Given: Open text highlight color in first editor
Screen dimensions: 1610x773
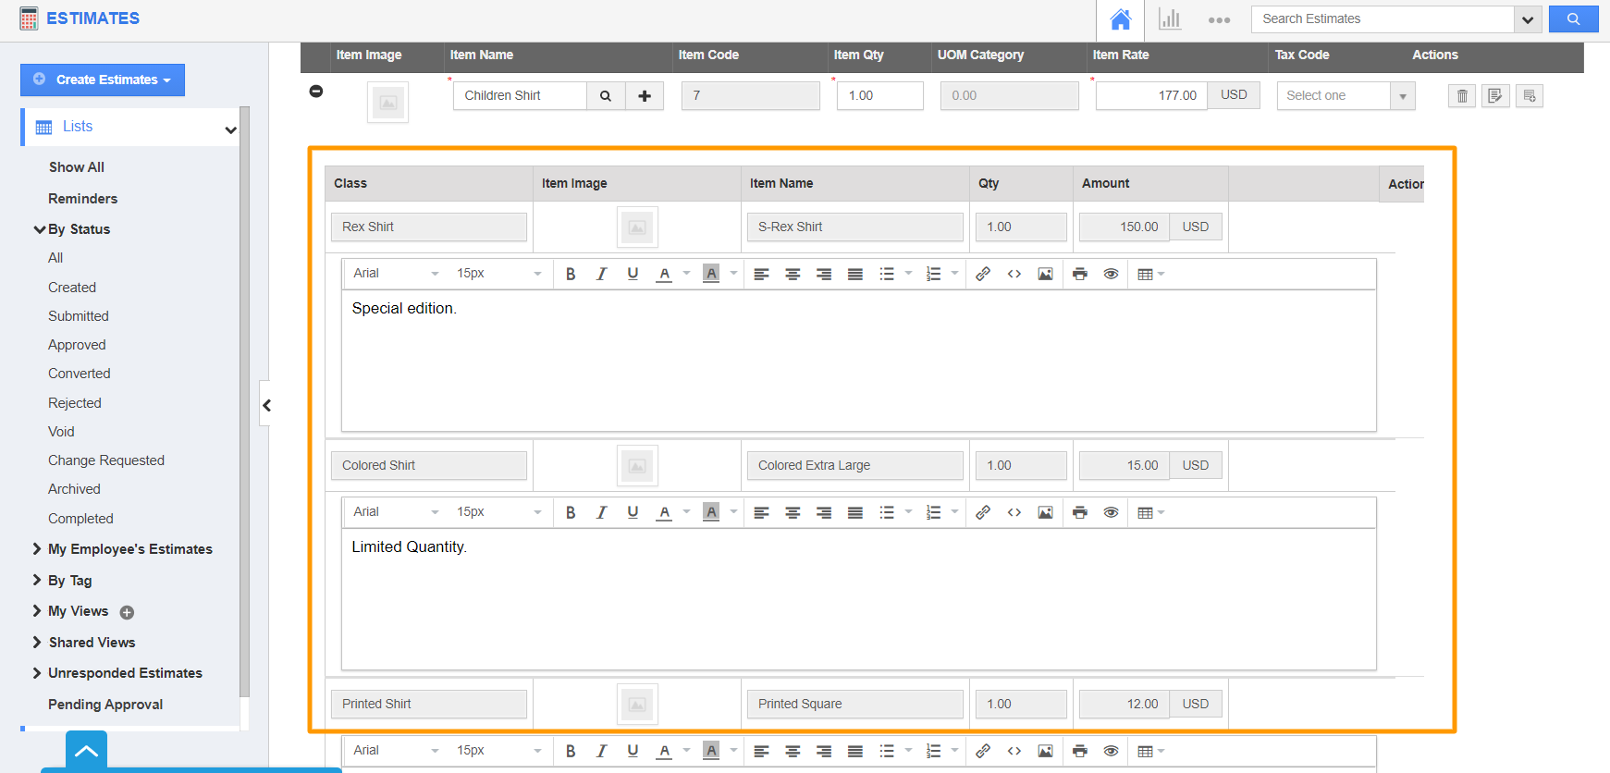Looking at the screenshot, I should click(x=711, y=274).
